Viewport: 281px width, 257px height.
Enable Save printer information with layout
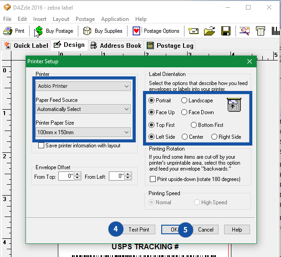[x=41, y=146]
